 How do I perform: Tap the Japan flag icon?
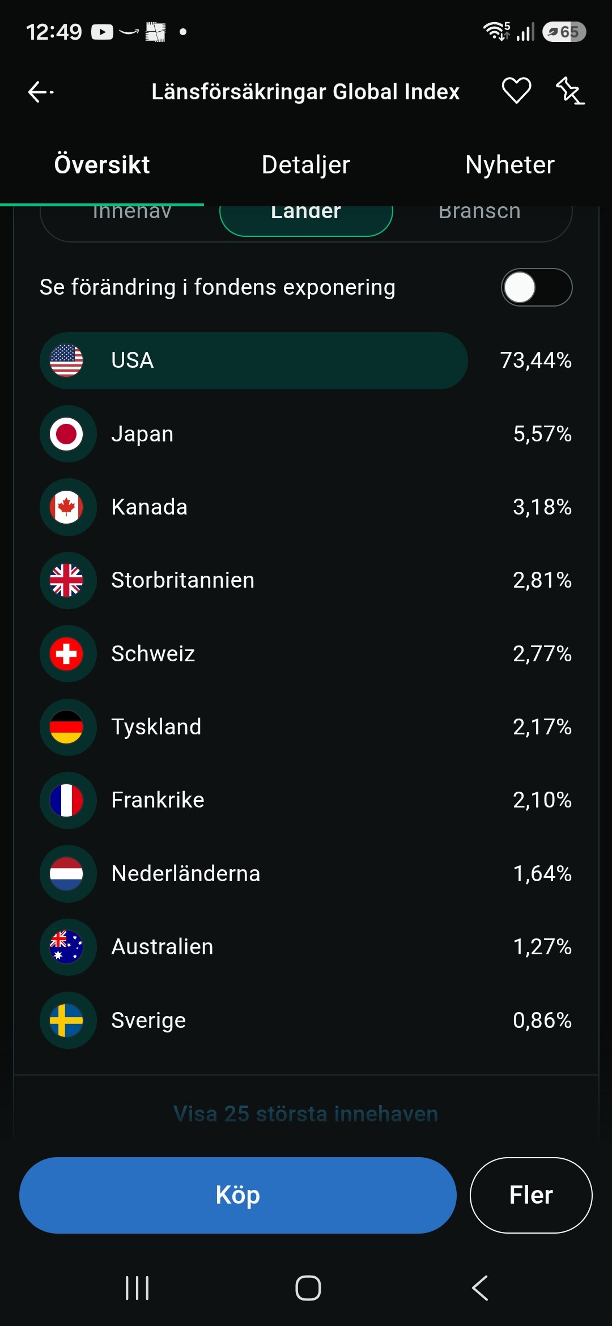pyautogui.click(x=66, y=434)
